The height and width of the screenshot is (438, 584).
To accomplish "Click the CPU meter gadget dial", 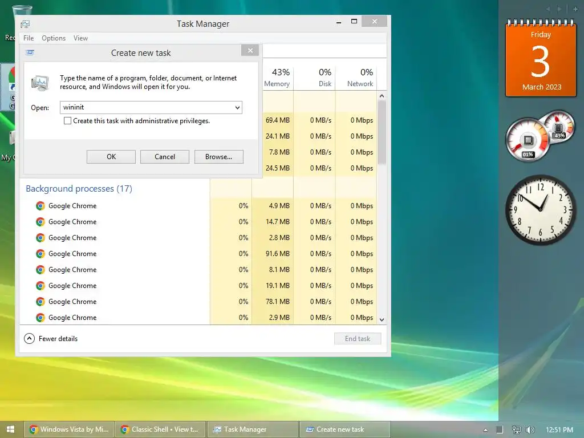I will 528,140.
